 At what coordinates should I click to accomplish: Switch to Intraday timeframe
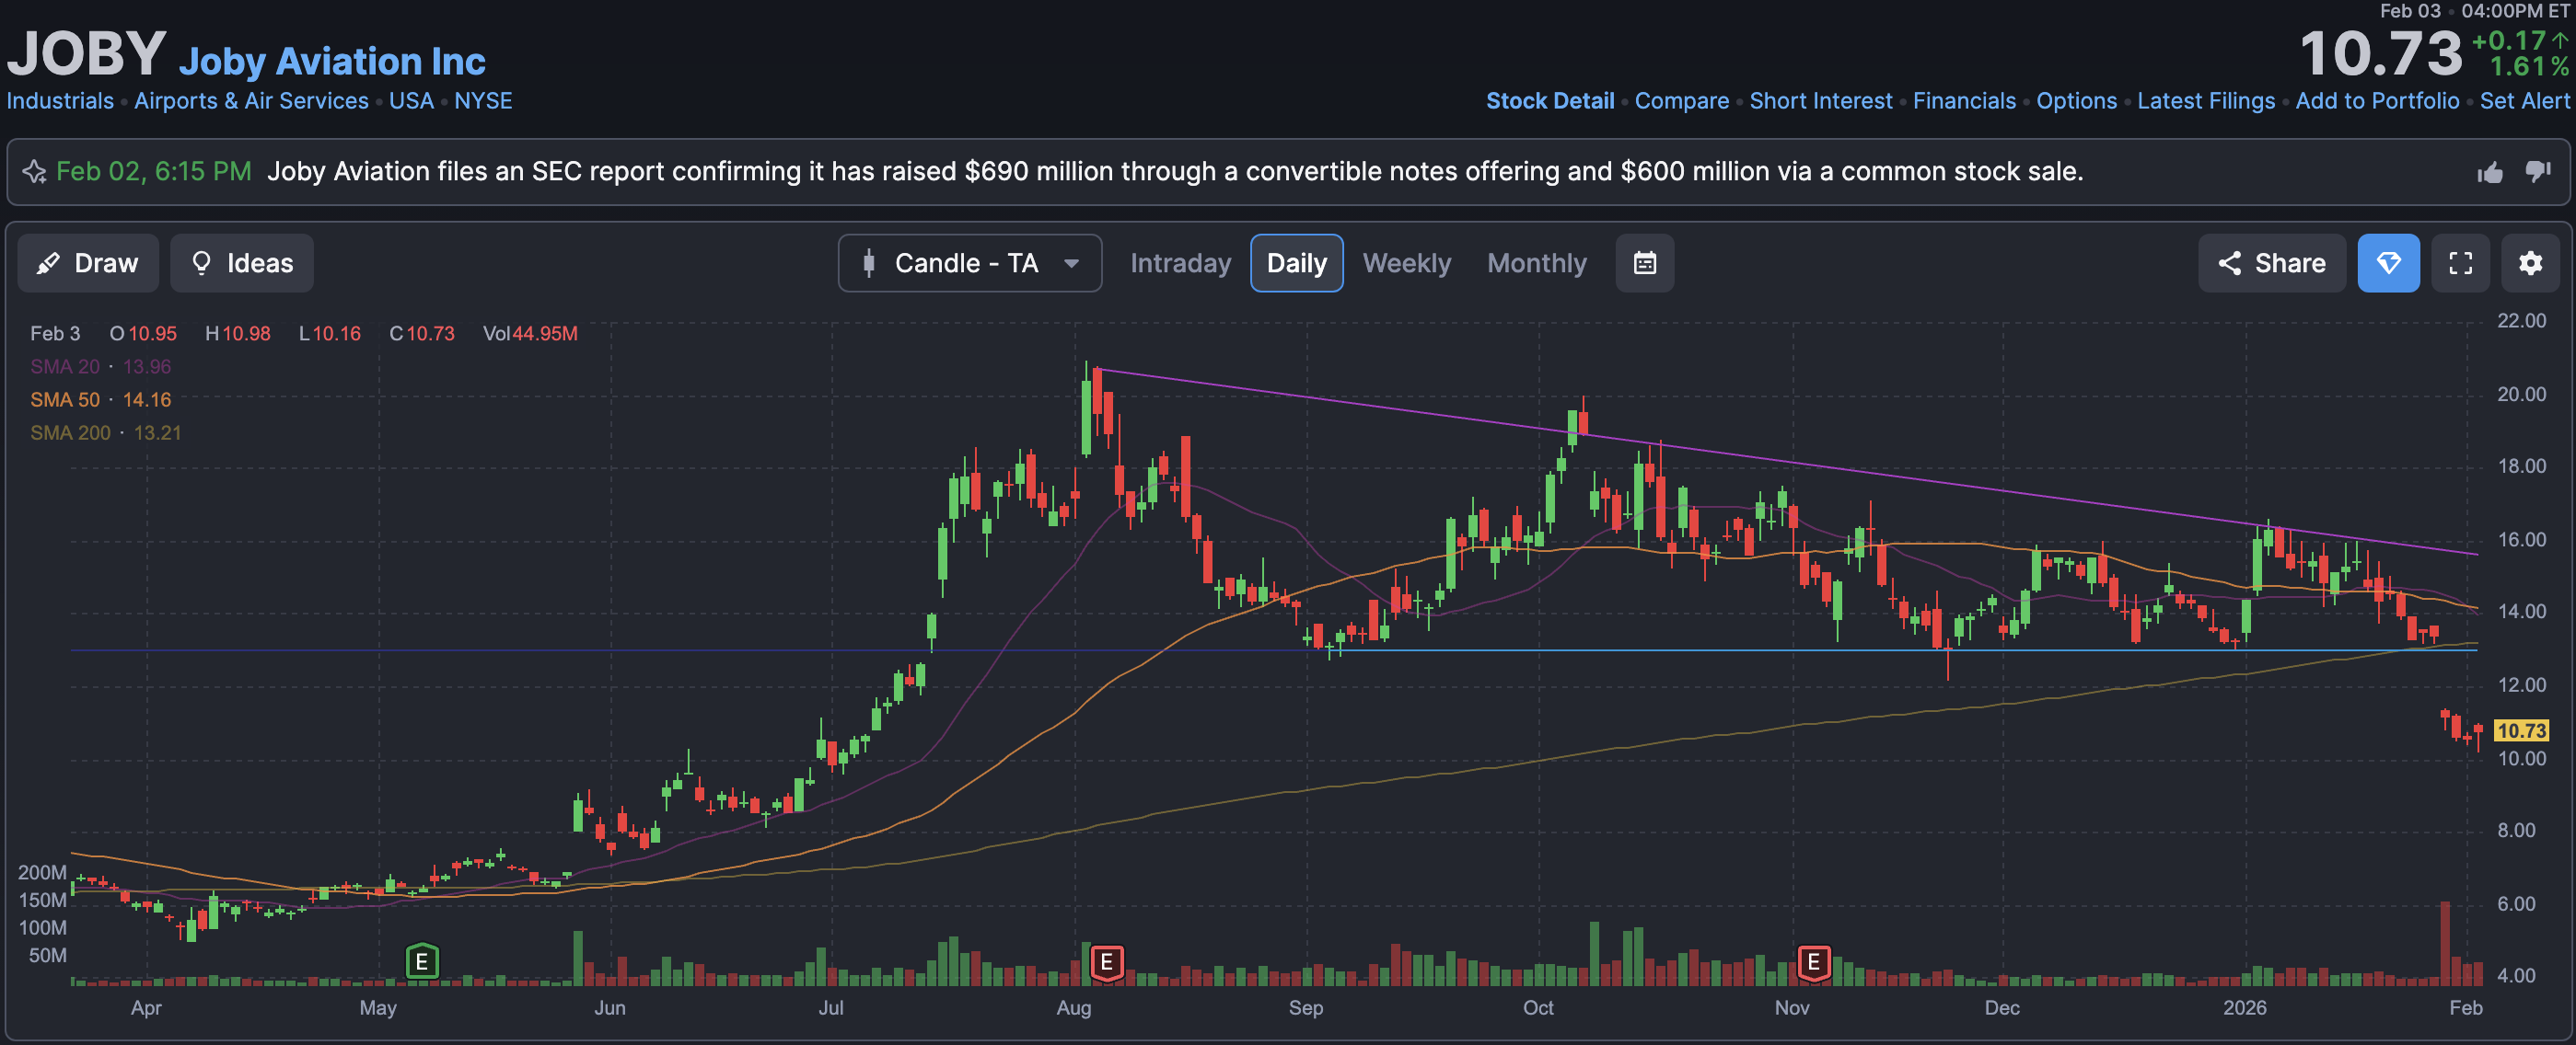[1180, 263]
